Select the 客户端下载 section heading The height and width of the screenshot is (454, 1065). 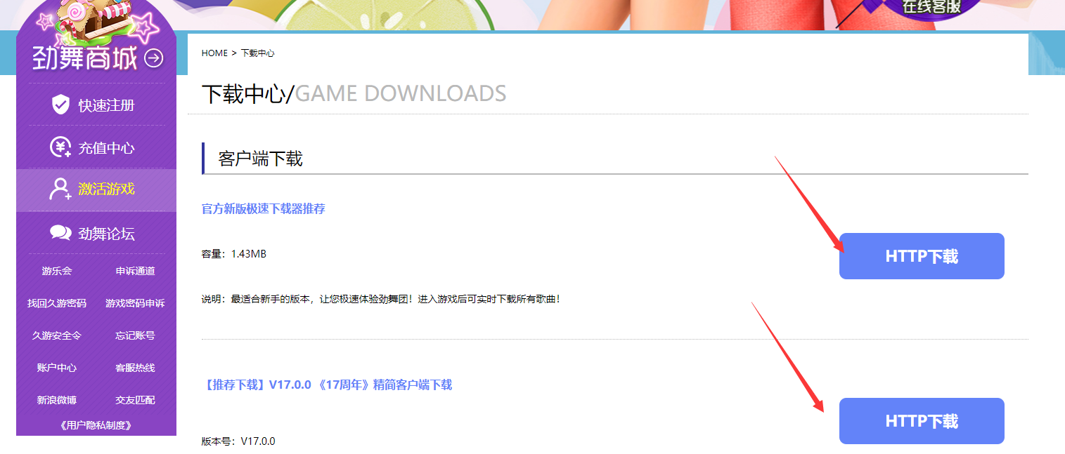tap(260, 159)
